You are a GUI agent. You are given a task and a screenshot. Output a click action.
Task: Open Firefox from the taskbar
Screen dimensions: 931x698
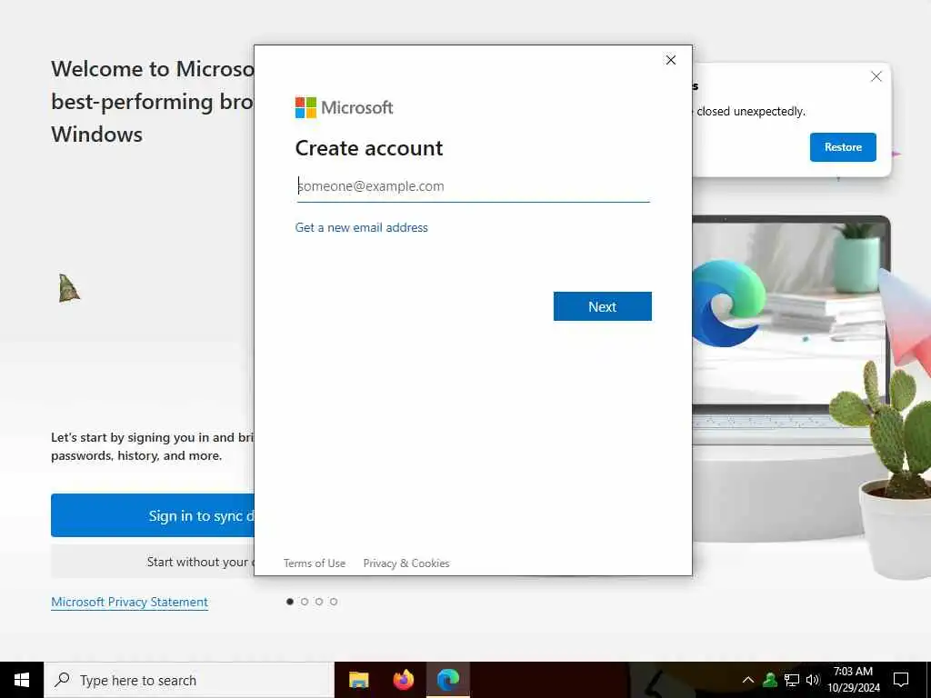point(404,680)
